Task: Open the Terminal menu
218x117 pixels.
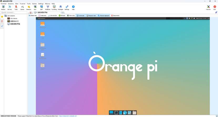Action: click(3, 4)
